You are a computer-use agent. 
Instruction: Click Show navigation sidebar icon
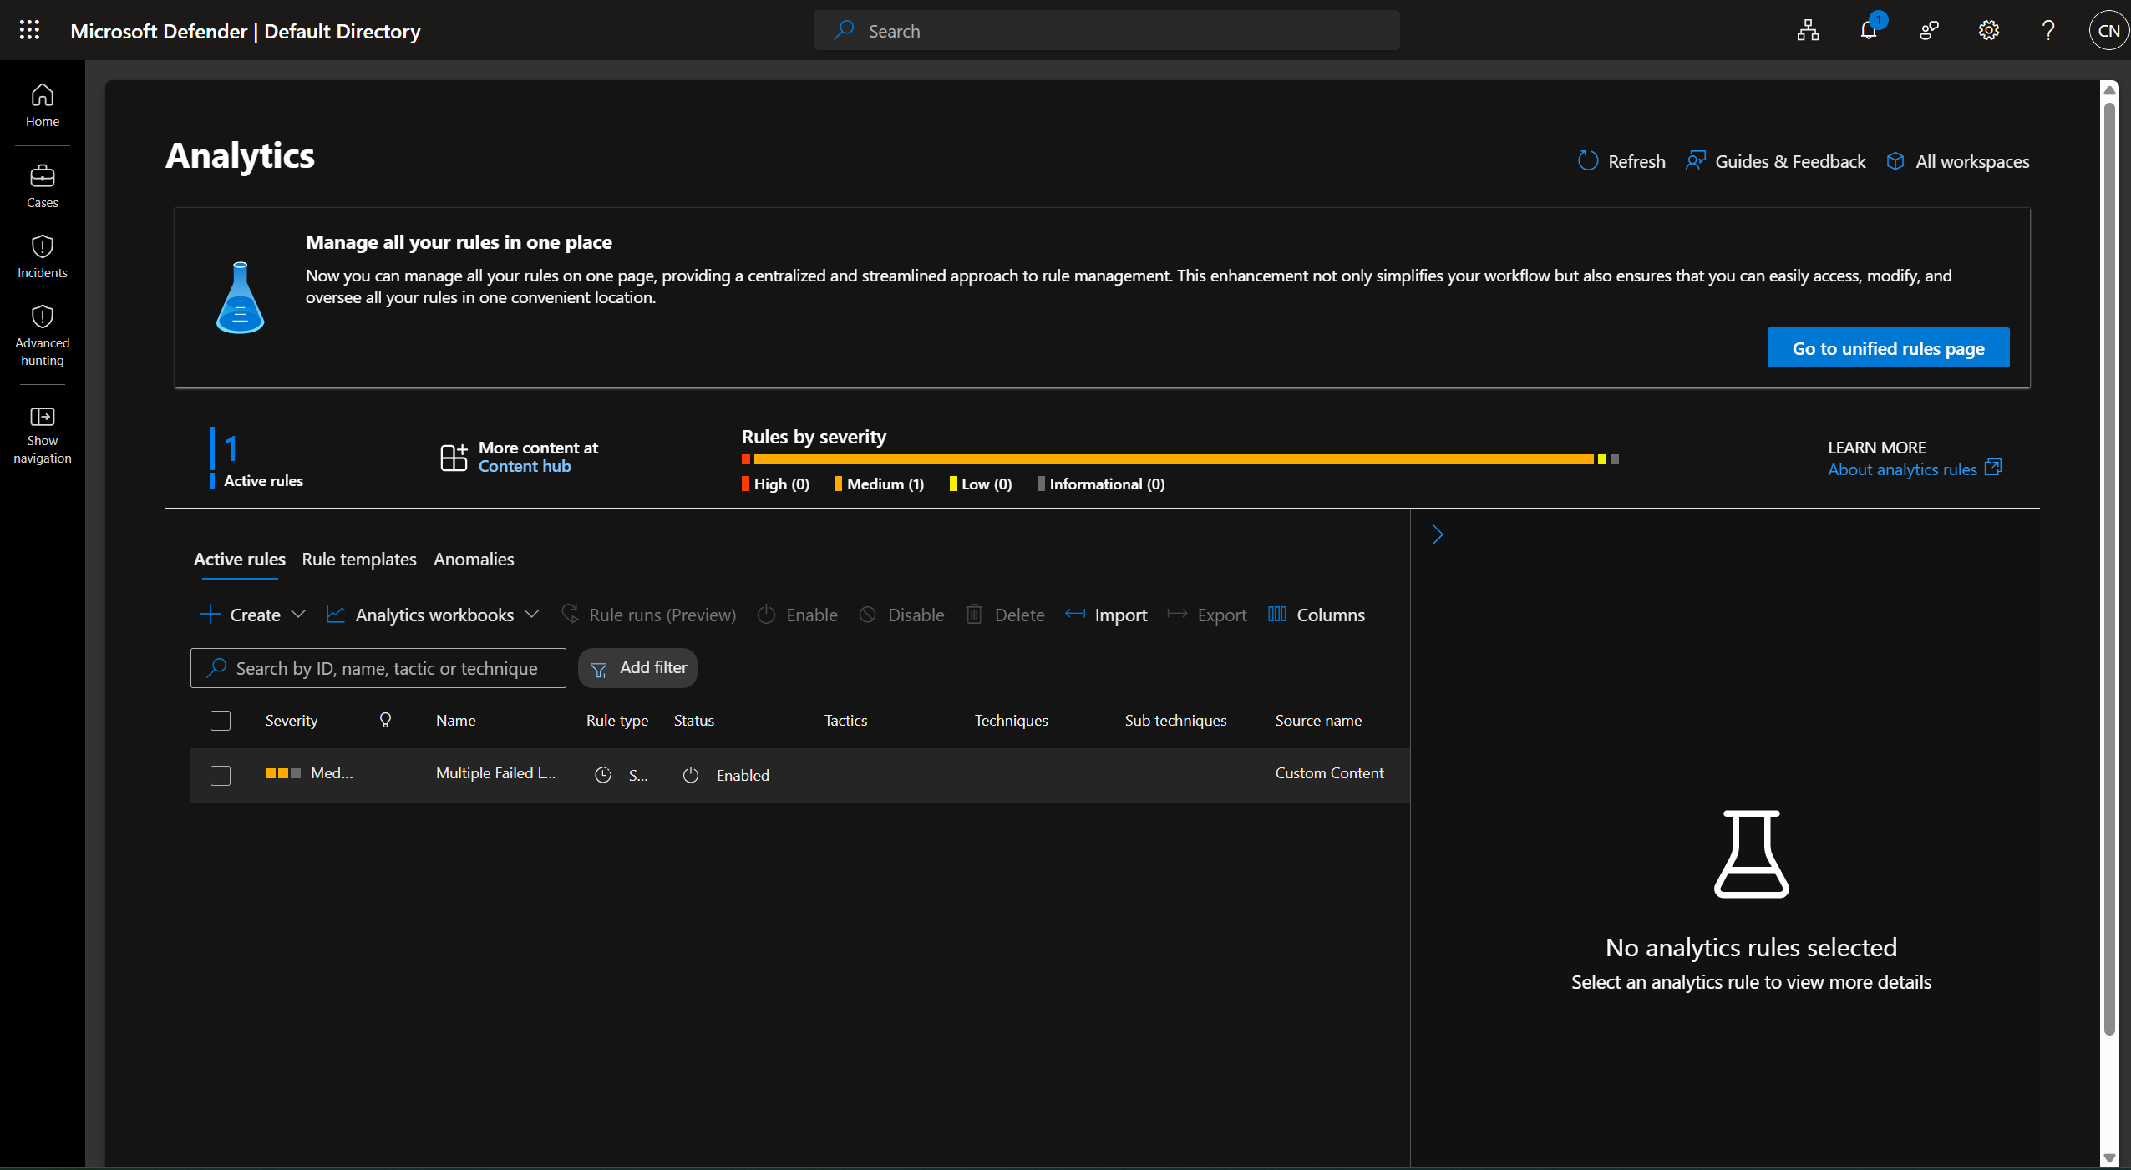coord(43,435)
